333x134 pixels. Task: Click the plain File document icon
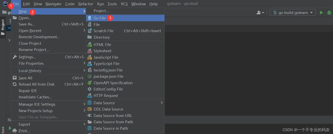tap(89, 24)
